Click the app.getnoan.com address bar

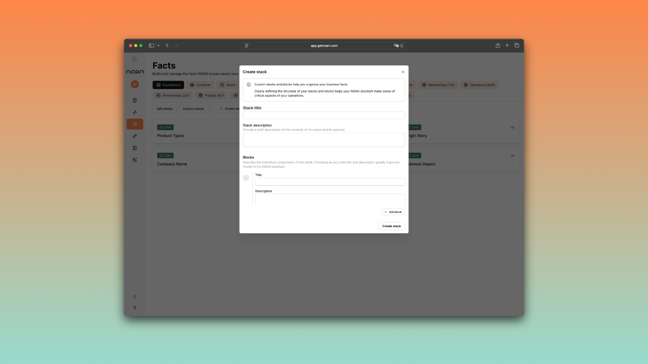pyautogui.click(x=324, y=45)
